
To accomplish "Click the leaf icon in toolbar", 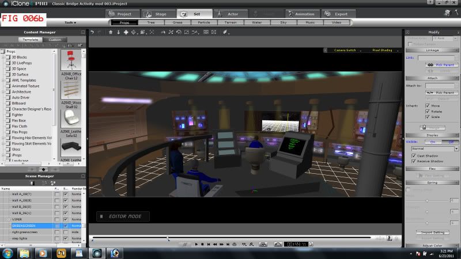I will [225, 32].
